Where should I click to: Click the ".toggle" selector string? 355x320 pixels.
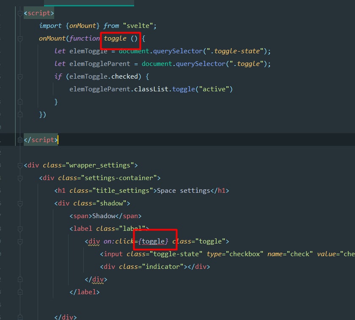point(247,64)
